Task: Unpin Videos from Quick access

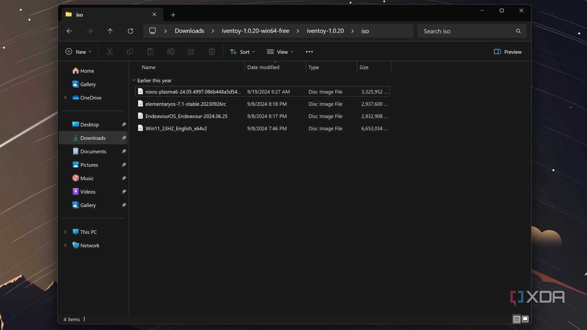Action: coord(124,192)
